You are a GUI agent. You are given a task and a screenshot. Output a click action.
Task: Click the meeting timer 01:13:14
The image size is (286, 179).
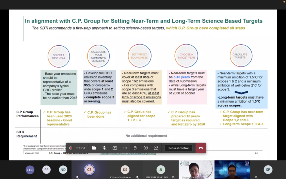80,148
